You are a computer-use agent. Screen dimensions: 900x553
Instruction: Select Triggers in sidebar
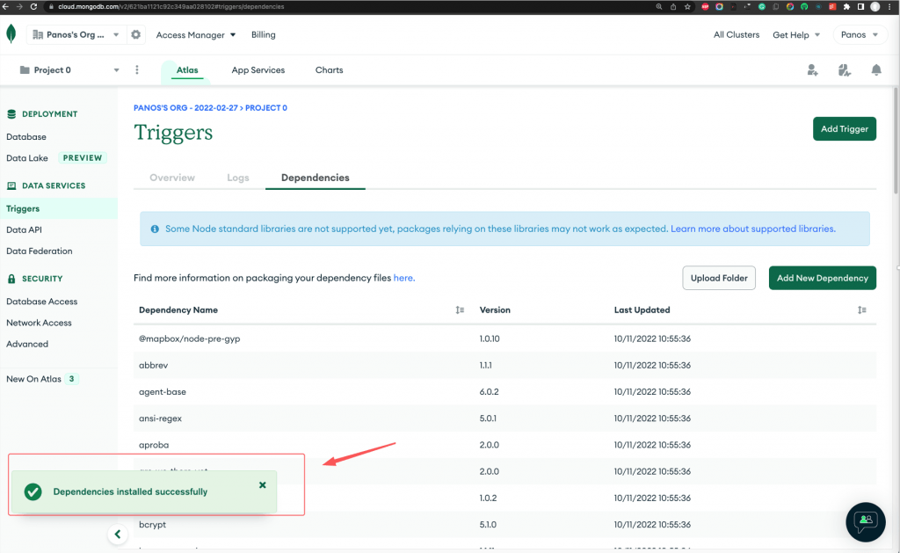point(59,208)
